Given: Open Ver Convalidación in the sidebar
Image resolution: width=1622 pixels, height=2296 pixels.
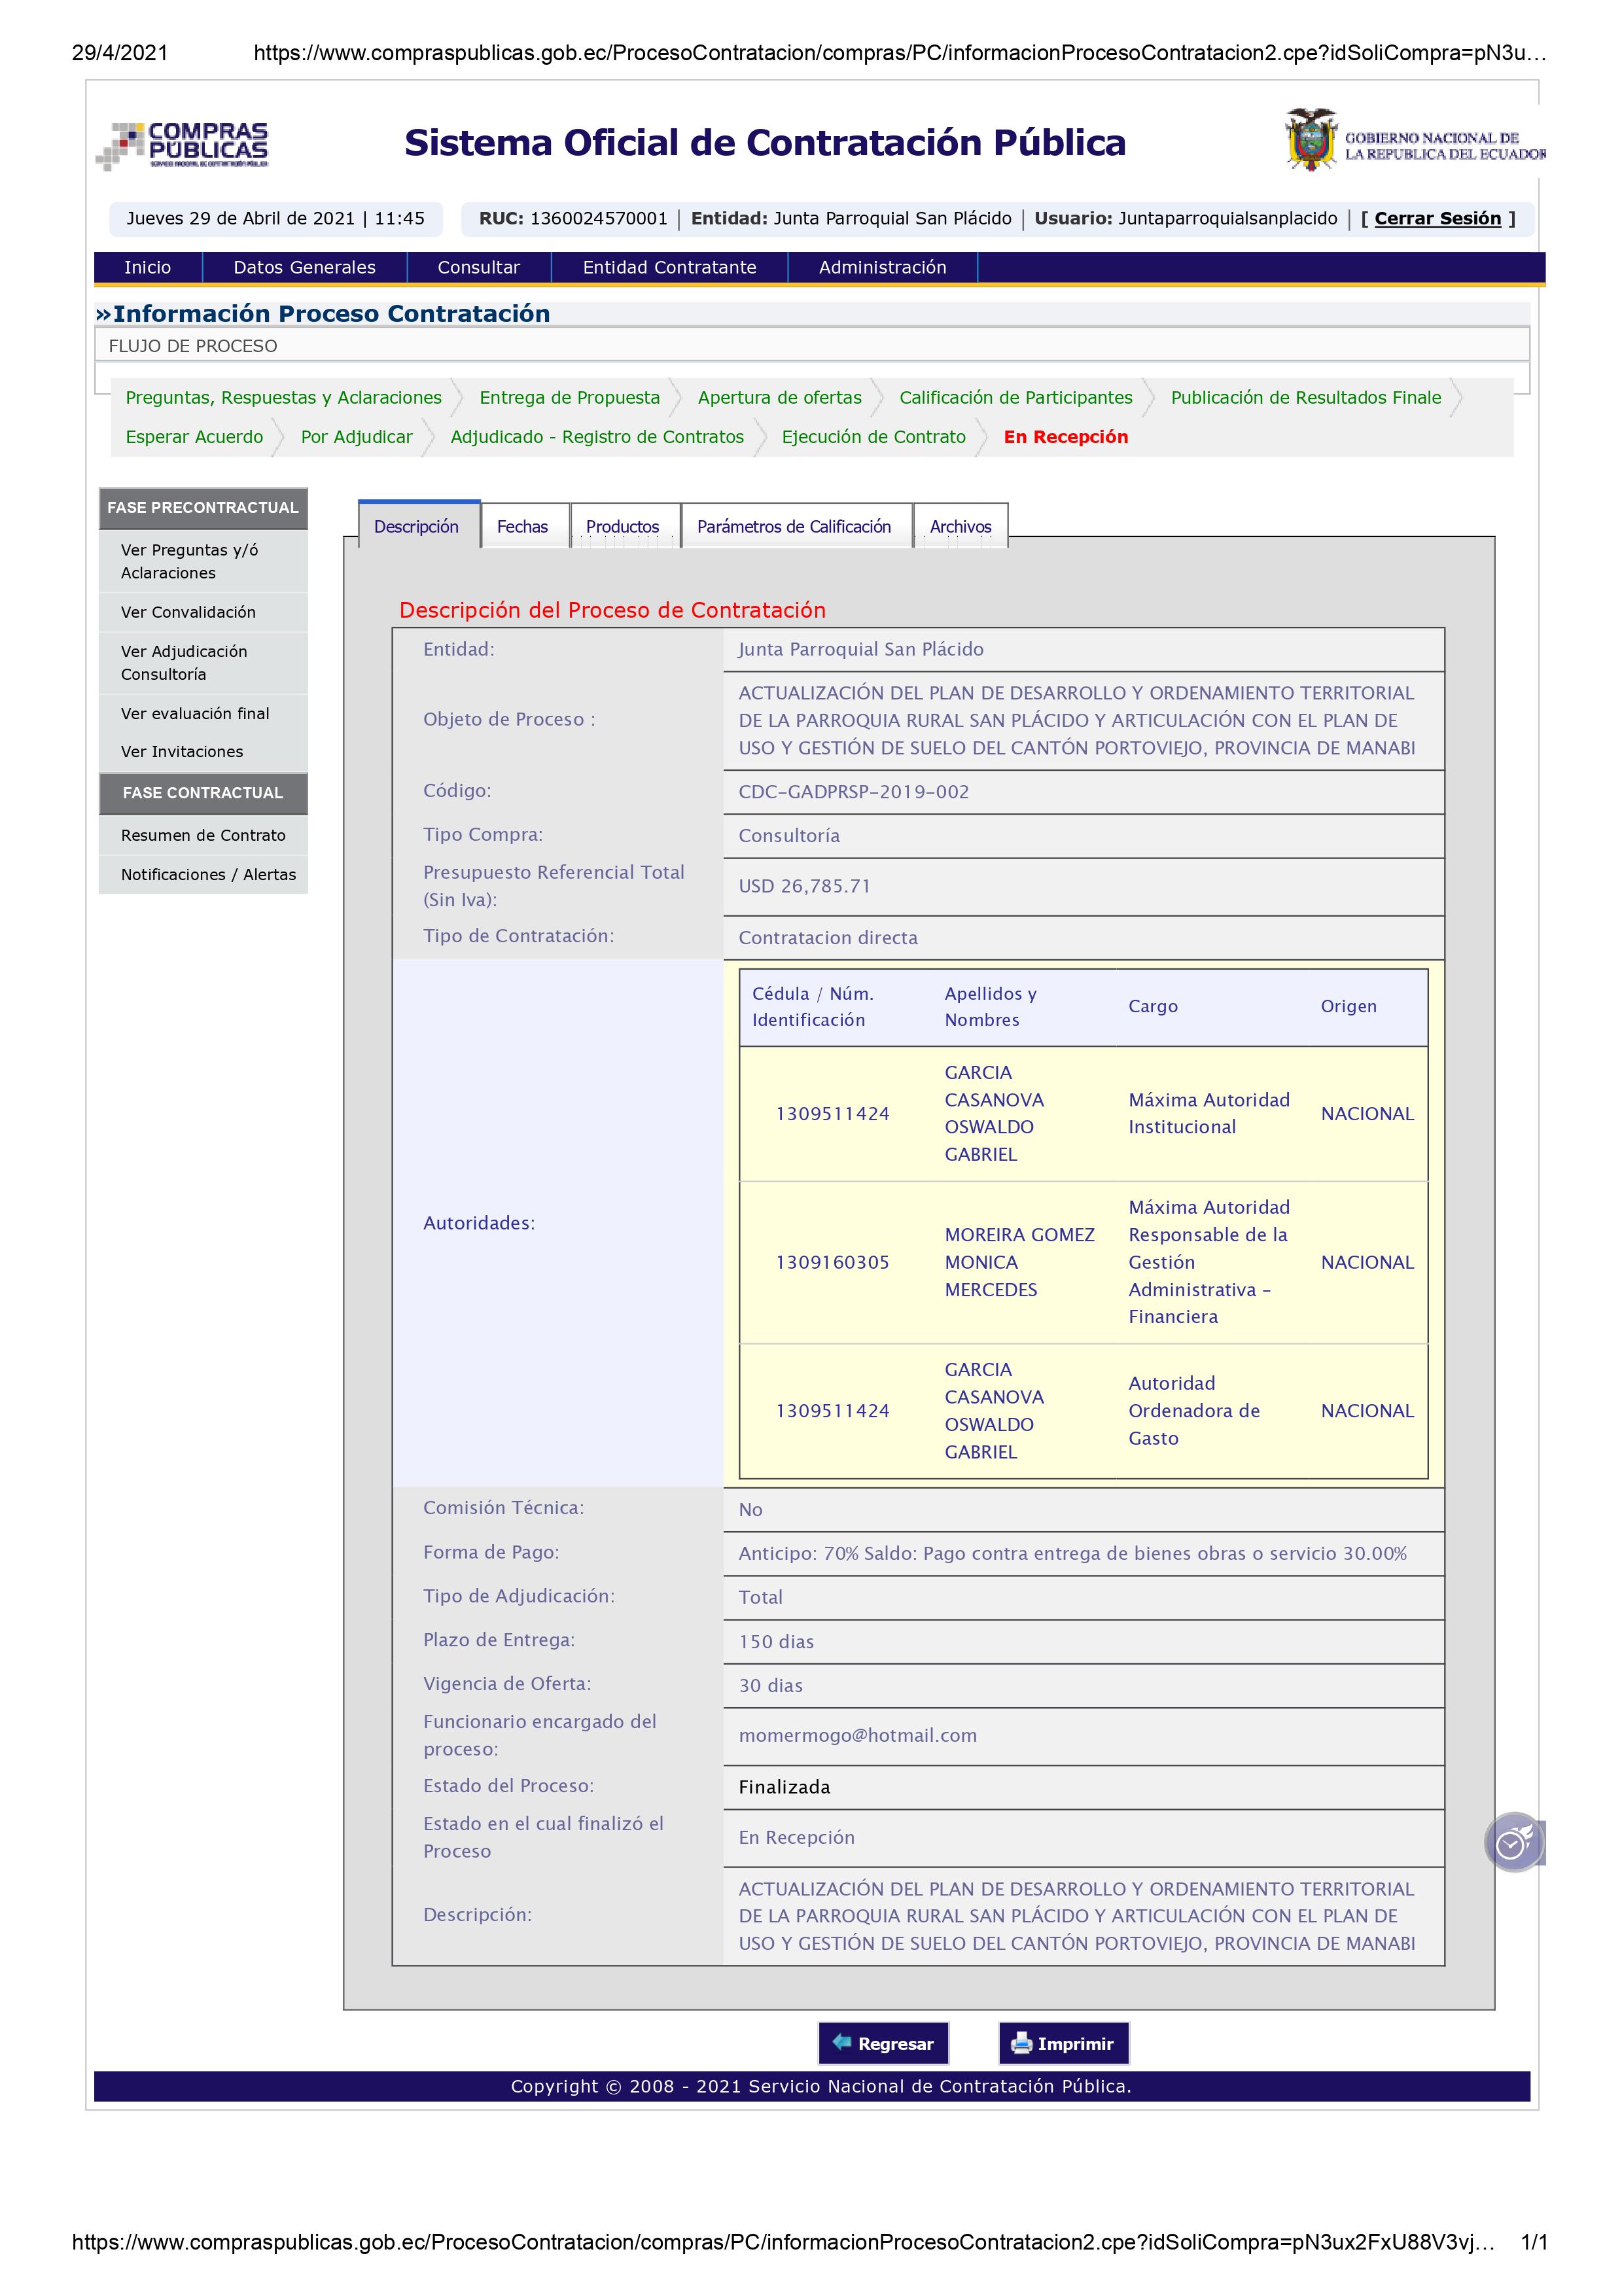Looking at the screenshot, I should coord(188,612).
